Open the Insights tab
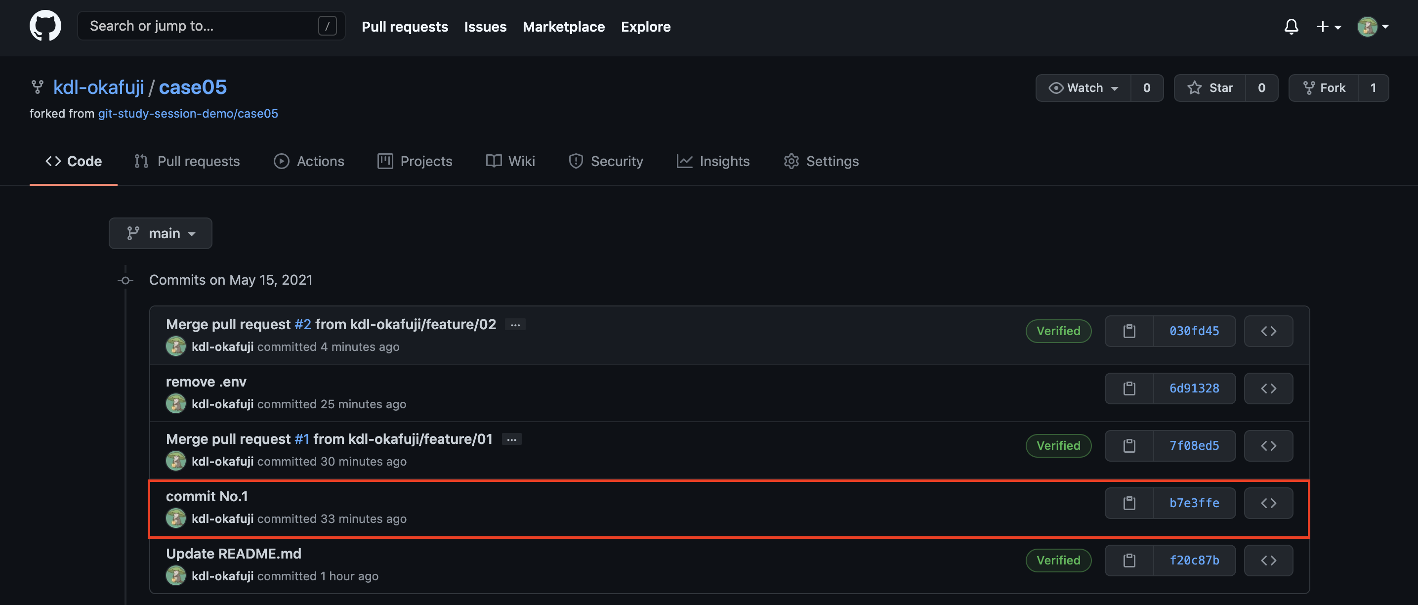This screenshot has width=1418, height=605. 713,161
